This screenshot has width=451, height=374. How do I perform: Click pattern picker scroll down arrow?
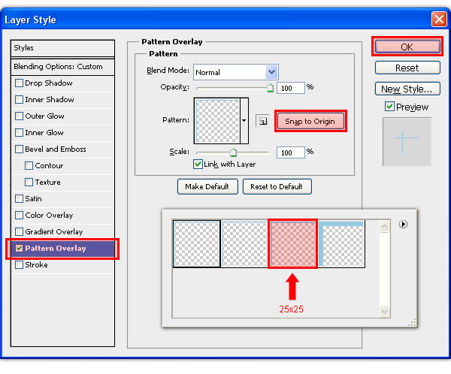pos(385,311)
